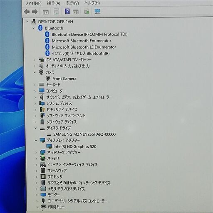213x213 pixels.
Task: Click the mouse icon for マウスとそのほかのポインティング デバイス
Action: (43, 183)
